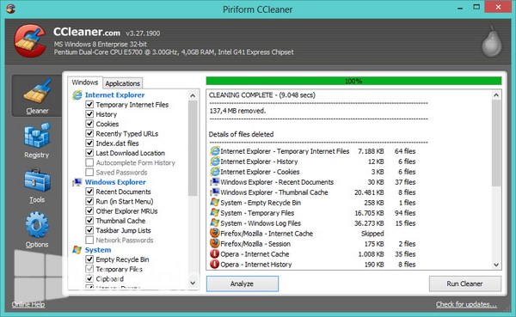Enable Network Passwords checkbox
Image resolution: width=516 pixels, height=317 pixels.
89,240
